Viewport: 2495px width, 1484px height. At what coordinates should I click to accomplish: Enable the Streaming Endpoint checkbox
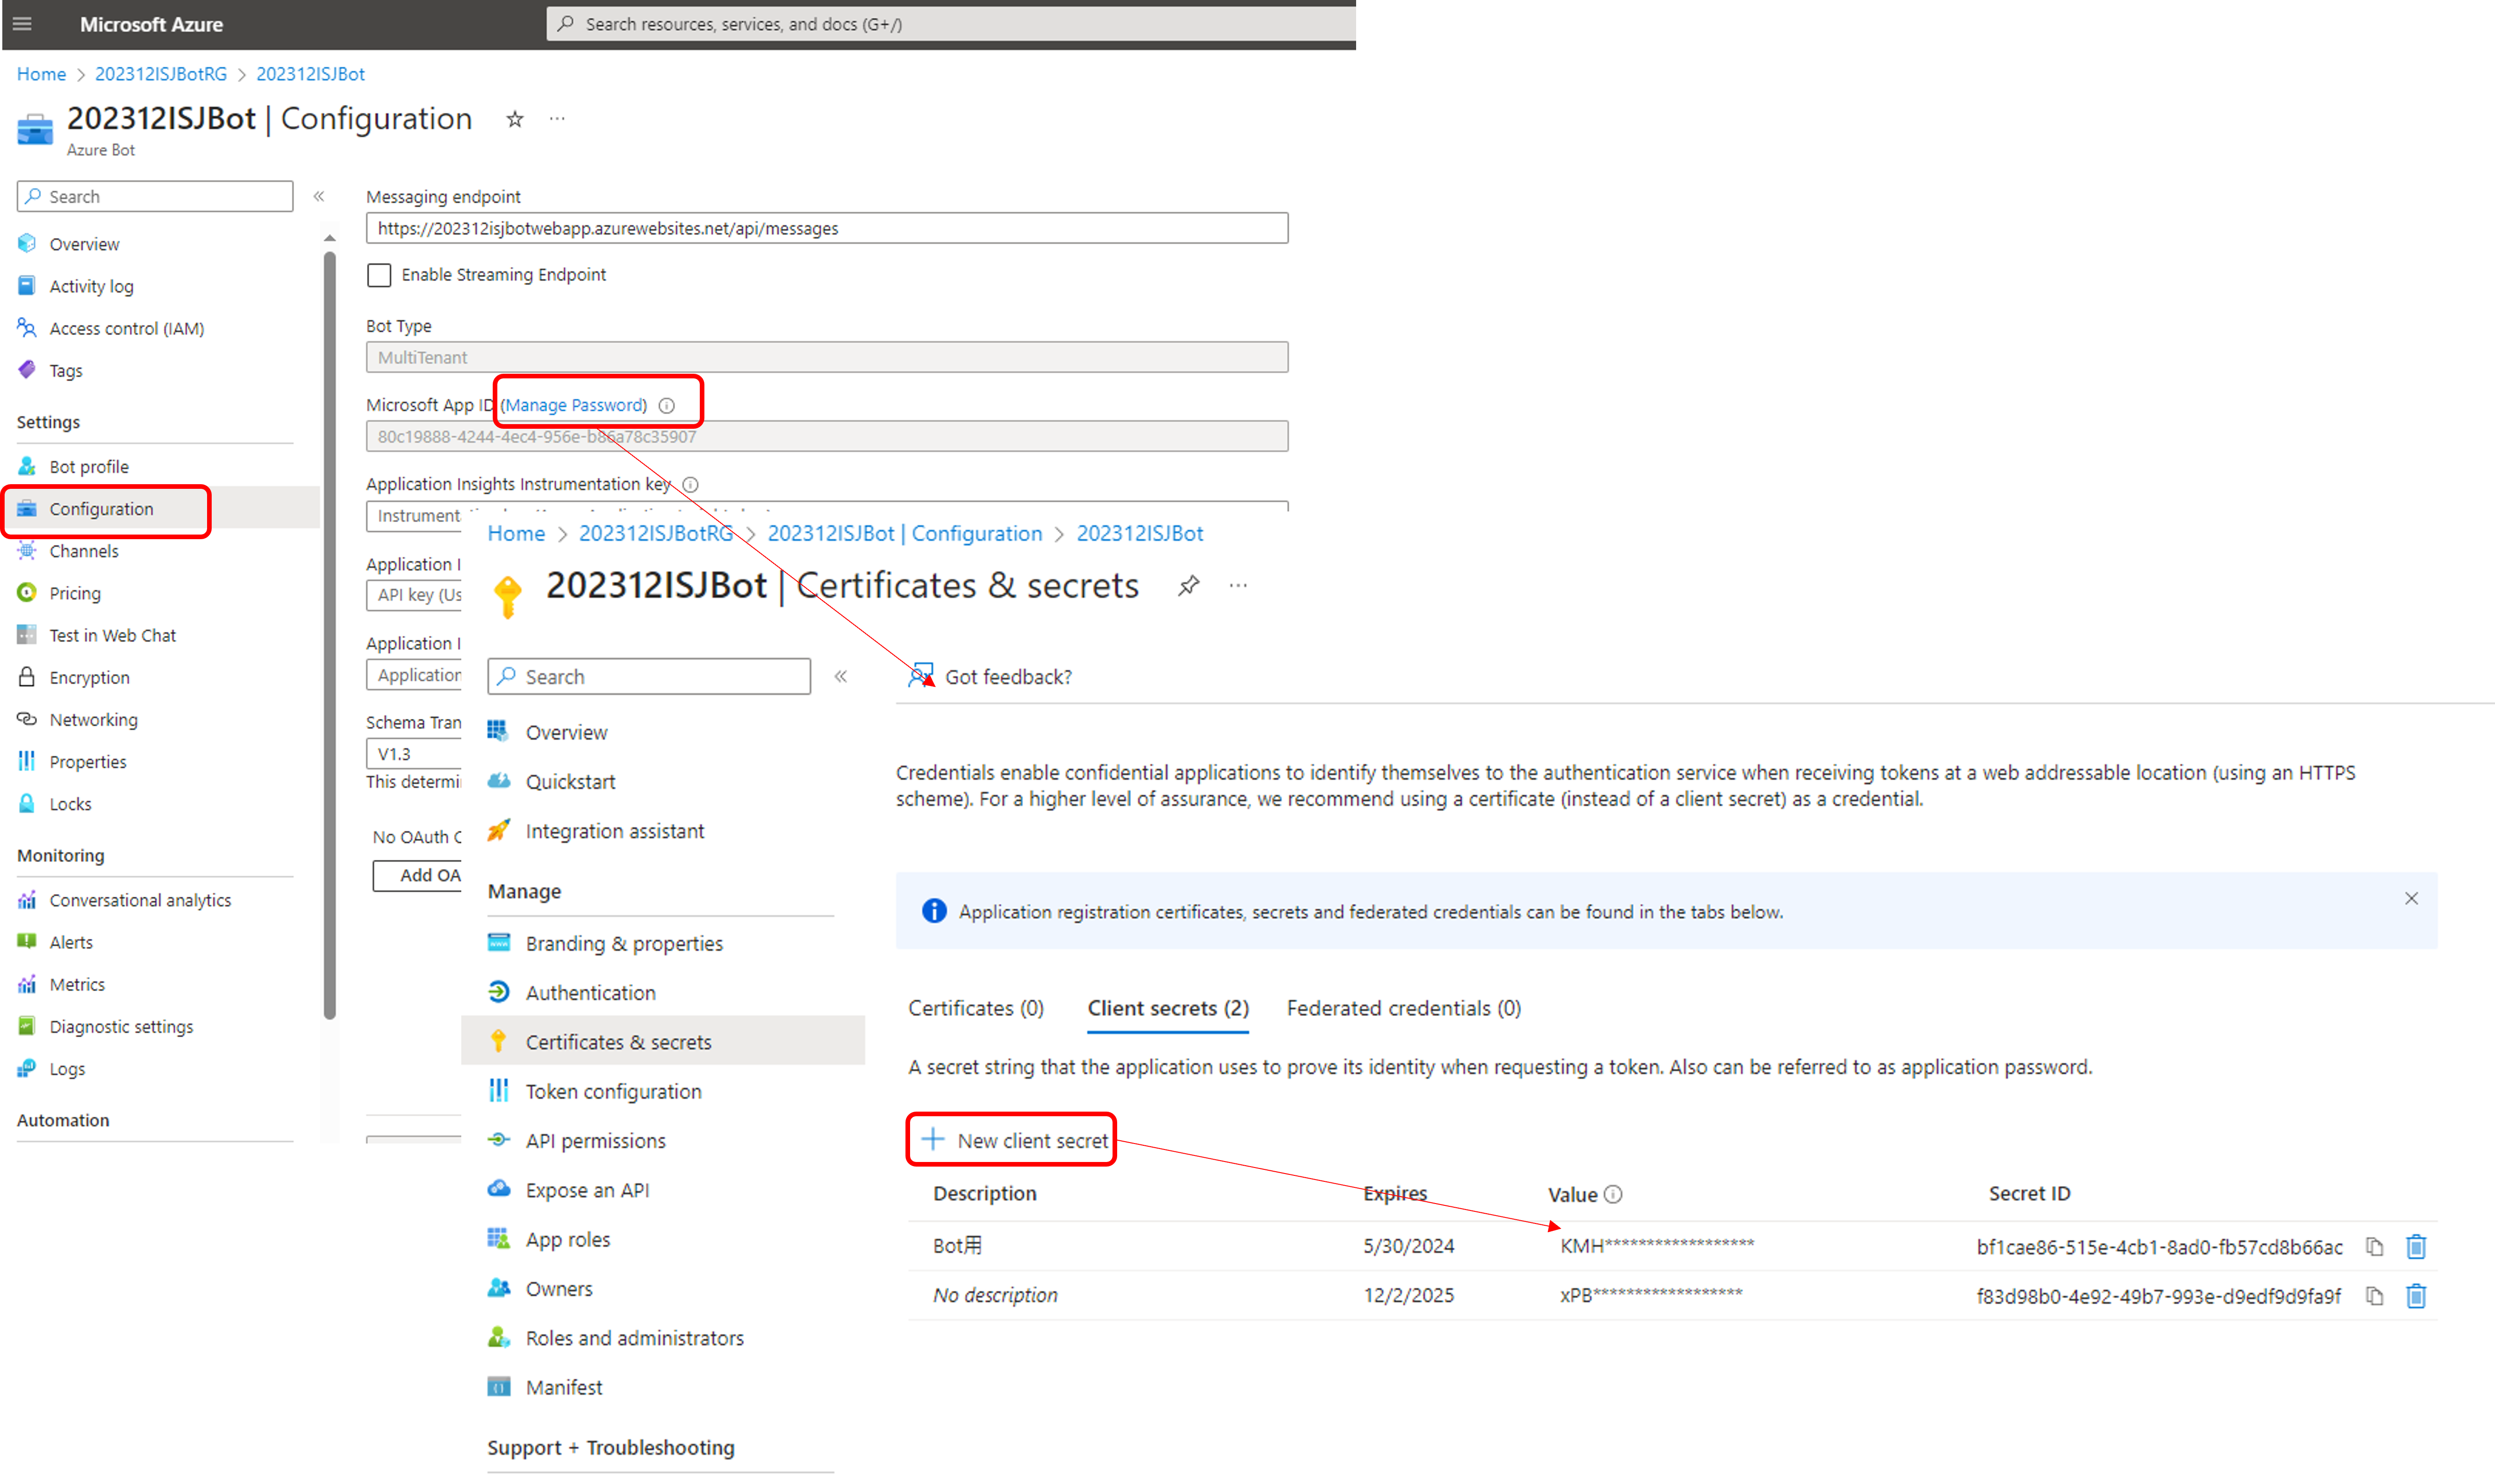coord(379,274)
